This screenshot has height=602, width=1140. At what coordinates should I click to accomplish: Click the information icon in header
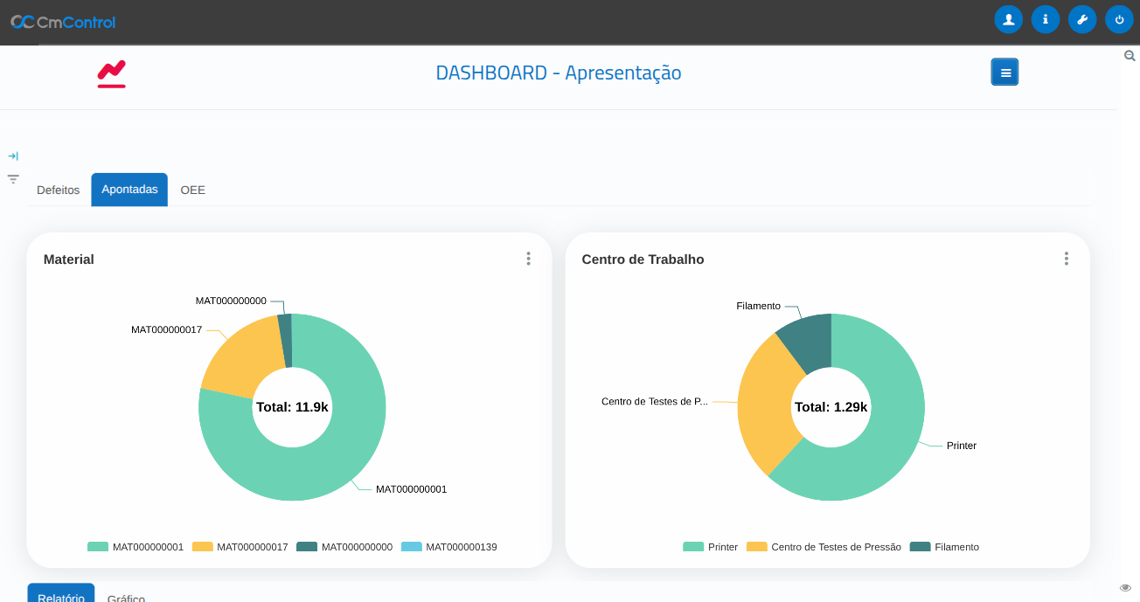pyautogui.click(x=1045, y=19)
